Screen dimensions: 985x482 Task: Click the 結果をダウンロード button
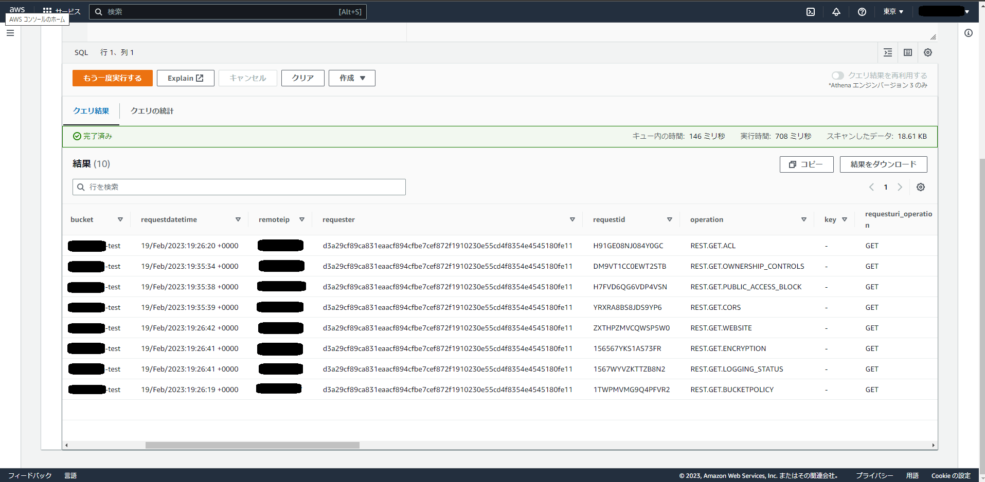(x=883, y=164)
